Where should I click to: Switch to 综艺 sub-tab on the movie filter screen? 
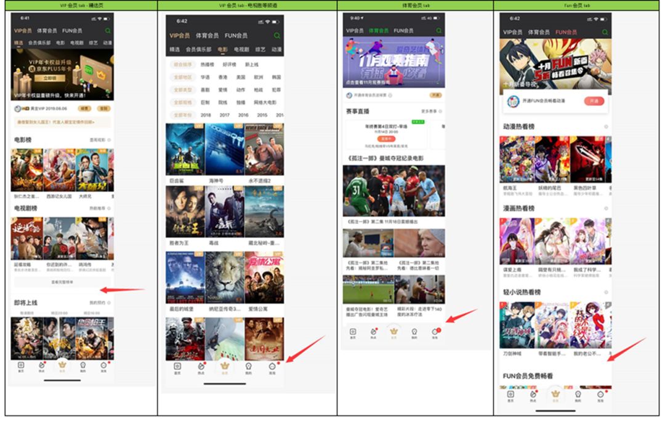click(x=260, y=50)
